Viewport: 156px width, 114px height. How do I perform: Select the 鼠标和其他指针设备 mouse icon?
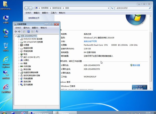[22, 75]
